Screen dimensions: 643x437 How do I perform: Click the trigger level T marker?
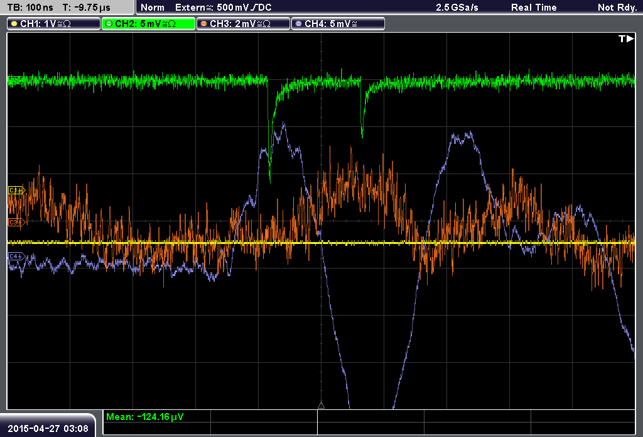pos(626,38)
